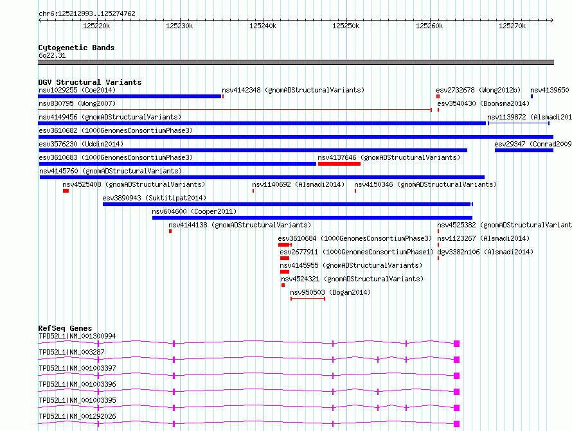Click the nsv604600 (Cooper2011) label
The height and width of the screenshot is (431, 572).
pyautogui.click(x=194, y=211)
